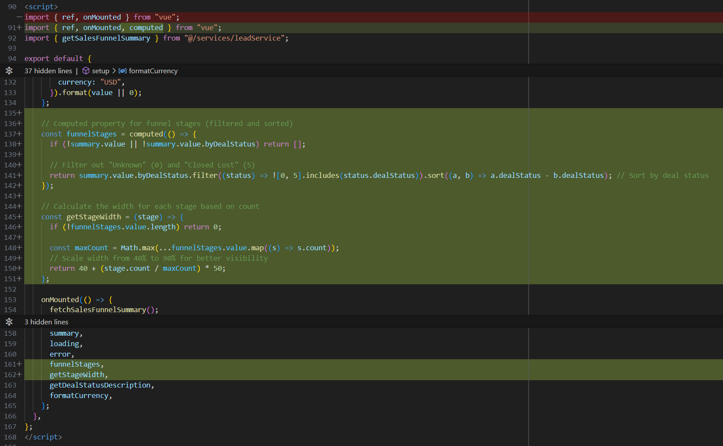This screenshot has height=446, width=723.
Task: Click the method icon before "formatCurrency" breadcrumb
Action: click(123, 70)
